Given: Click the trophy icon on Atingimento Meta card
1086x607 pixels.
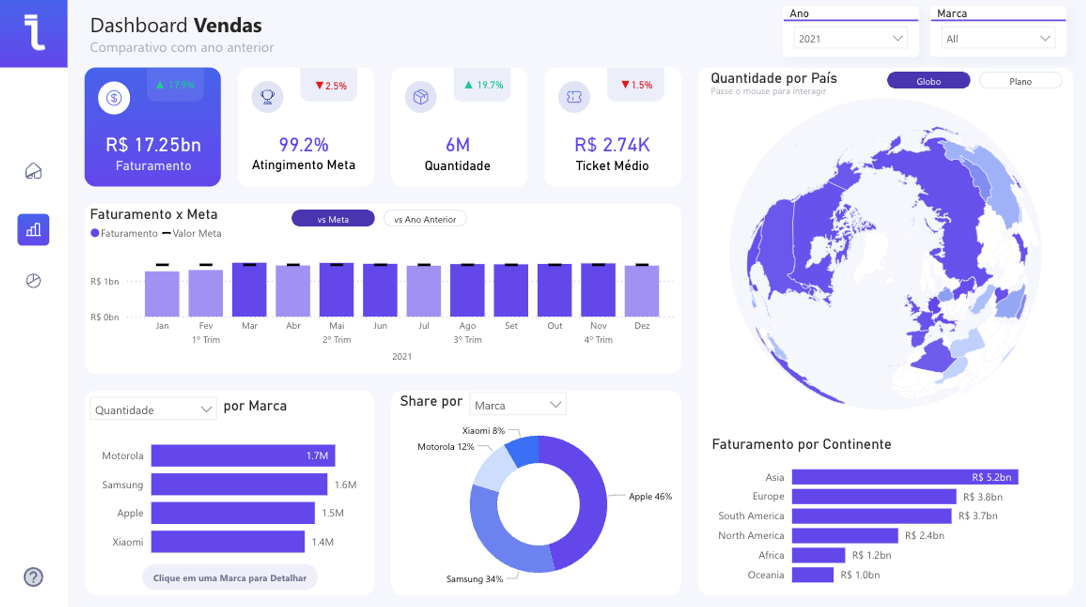Looking at the screenshot, I should tap(267, 97).
